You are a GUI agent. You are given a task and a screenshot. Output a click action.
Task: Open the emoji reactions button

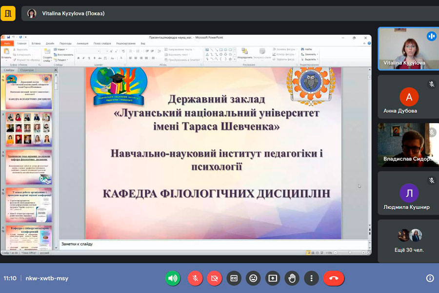tap(253, 278)
